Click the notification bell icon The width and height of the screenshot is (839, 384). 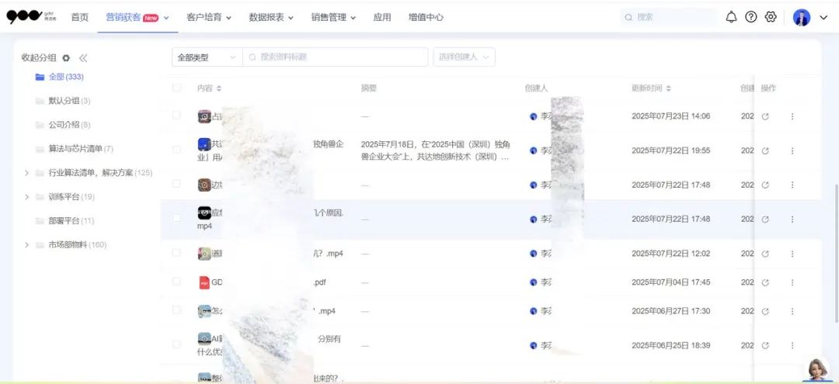pyautogui.click(x=731, y=17)
